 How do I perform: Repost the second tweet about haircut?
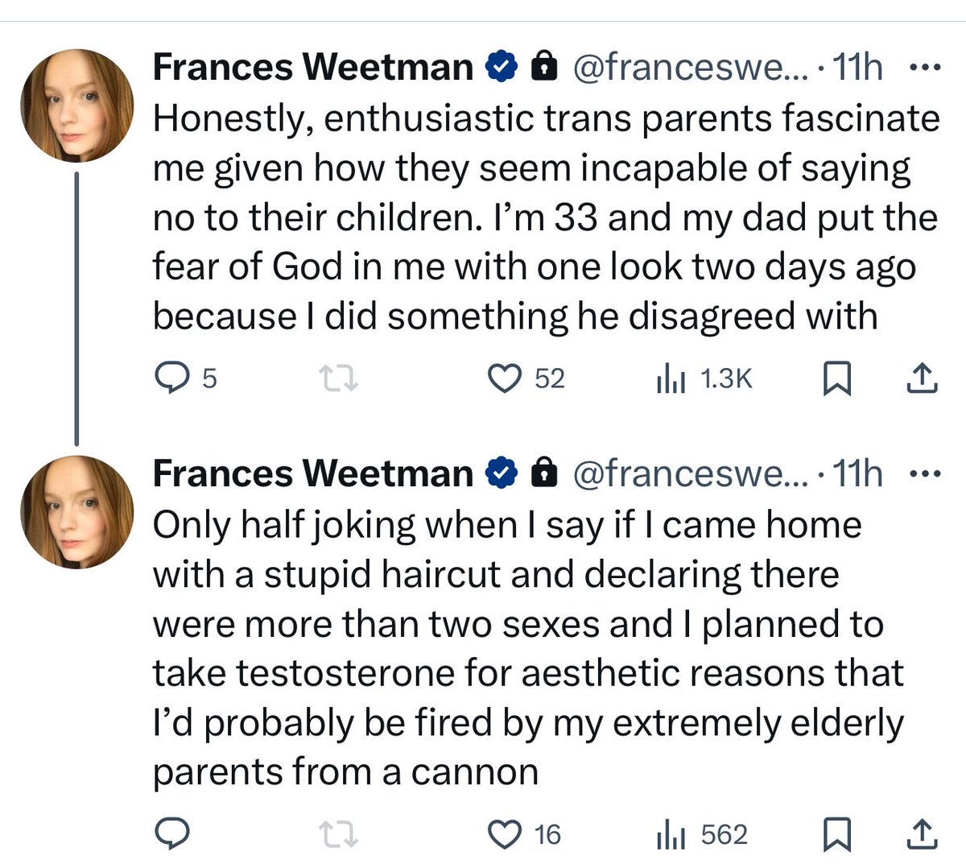338,835
